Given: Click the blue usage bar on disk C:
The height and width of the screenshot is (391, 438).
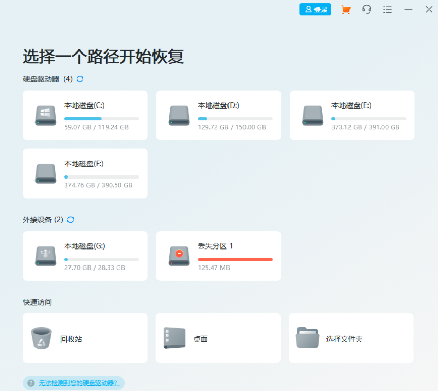Looking at the screenshot, I should click(x=82, y=119).
